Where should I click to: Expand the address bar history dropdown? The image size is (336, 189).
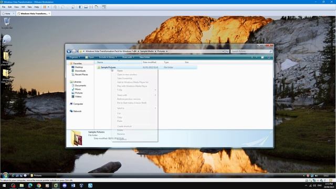coord(223,51)
